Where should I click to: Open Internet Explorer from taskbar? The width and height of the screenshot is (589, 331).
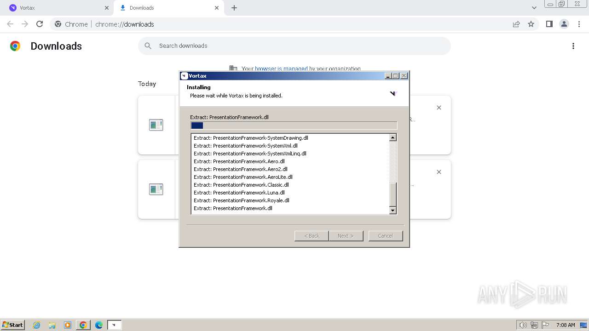(37, 325)
